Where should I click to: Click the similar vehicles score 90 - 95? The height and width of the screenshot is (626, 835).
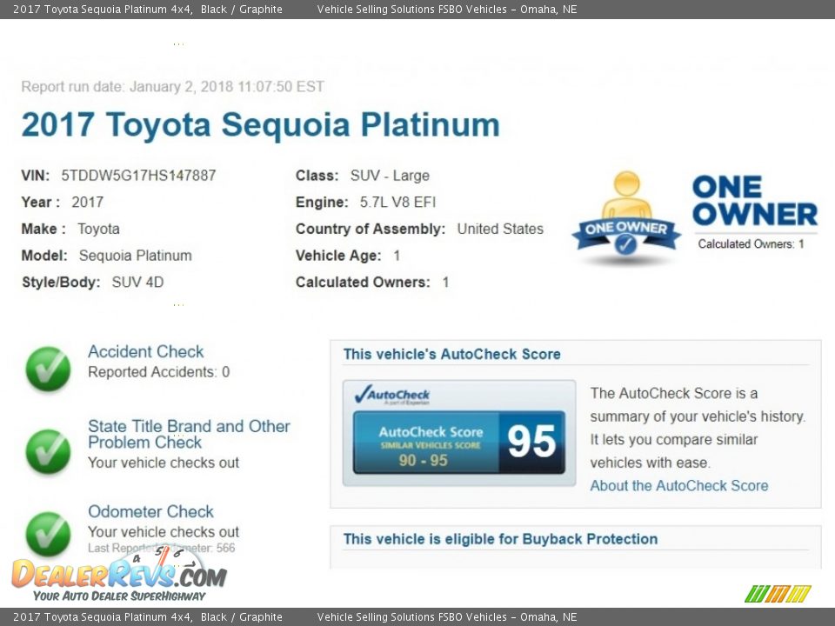424,460
